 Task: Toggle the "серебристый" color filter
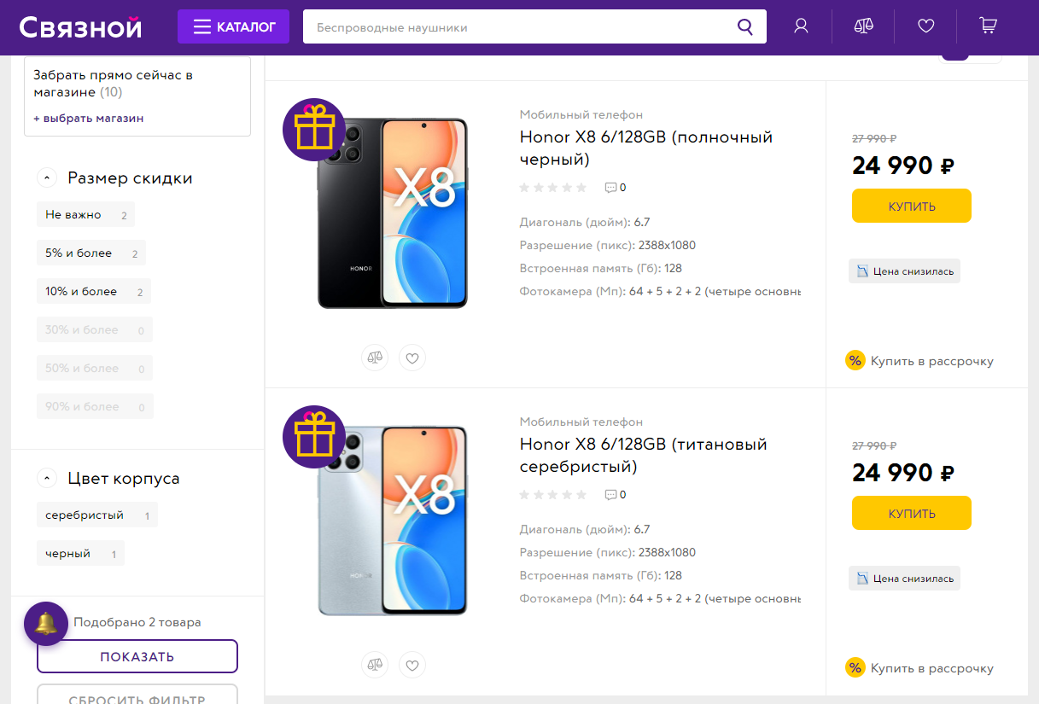[96, 515]
